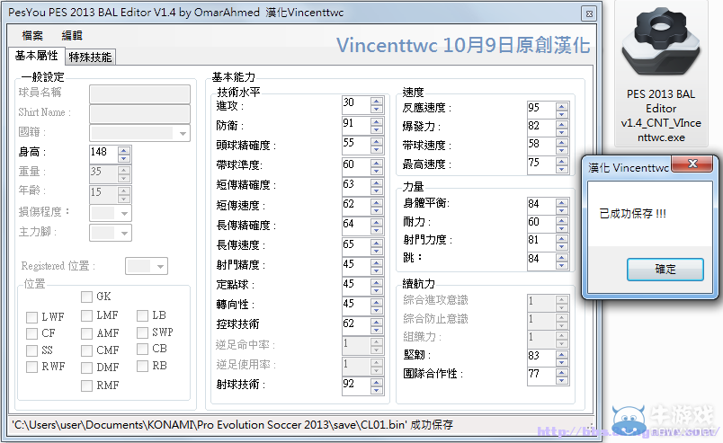
Task: Adjust the 短傳速度 spinner arrows
Action: pyautogui.click(x=377, y=206)
